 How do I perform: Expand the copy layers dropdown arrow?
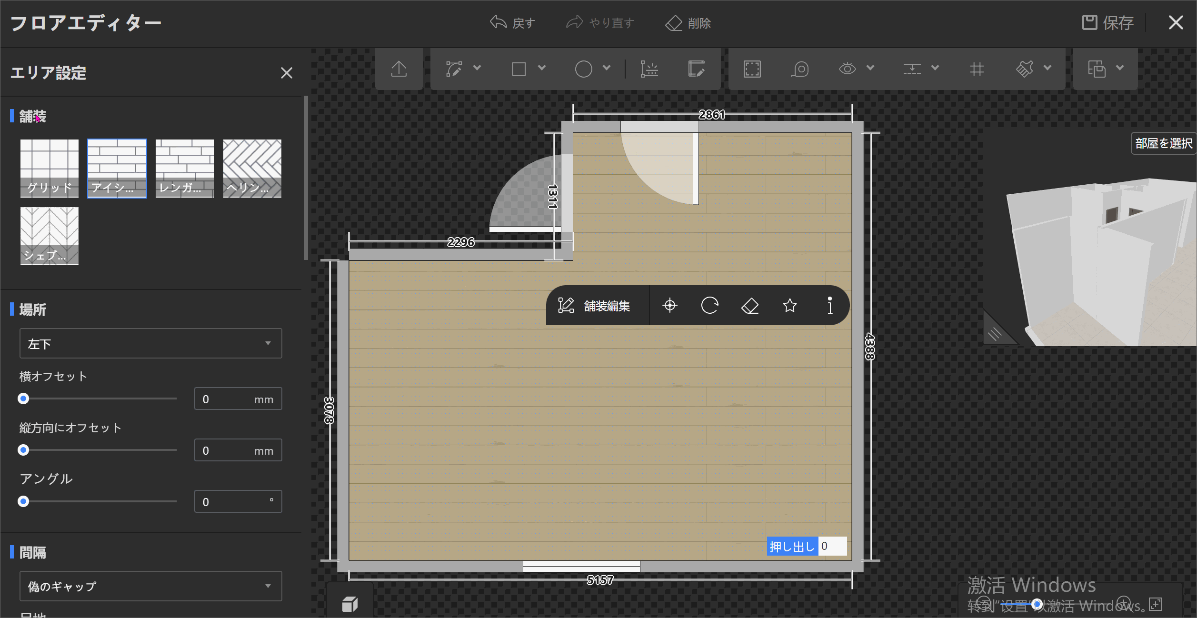1120,68
